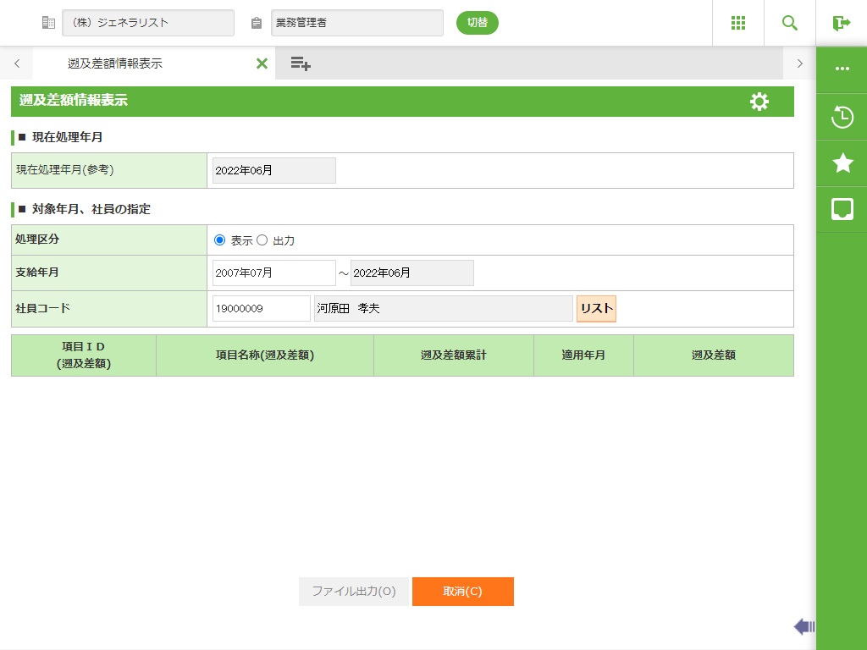Open favorites star icon in sidebar

tap(842, 163)
